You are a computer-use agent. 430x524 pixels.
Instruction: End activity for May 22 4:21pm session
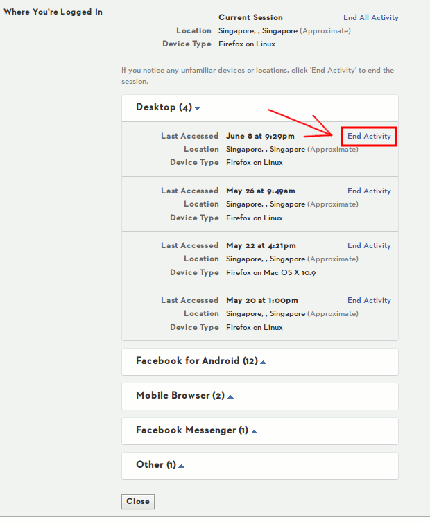369,245
